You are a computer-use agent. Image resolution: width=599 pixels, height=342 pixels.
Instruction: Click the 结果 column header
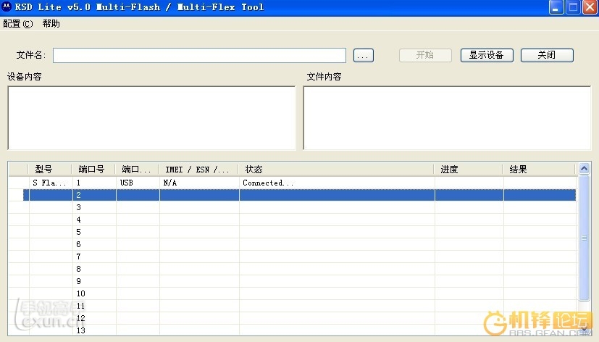[x=539, y=170]
